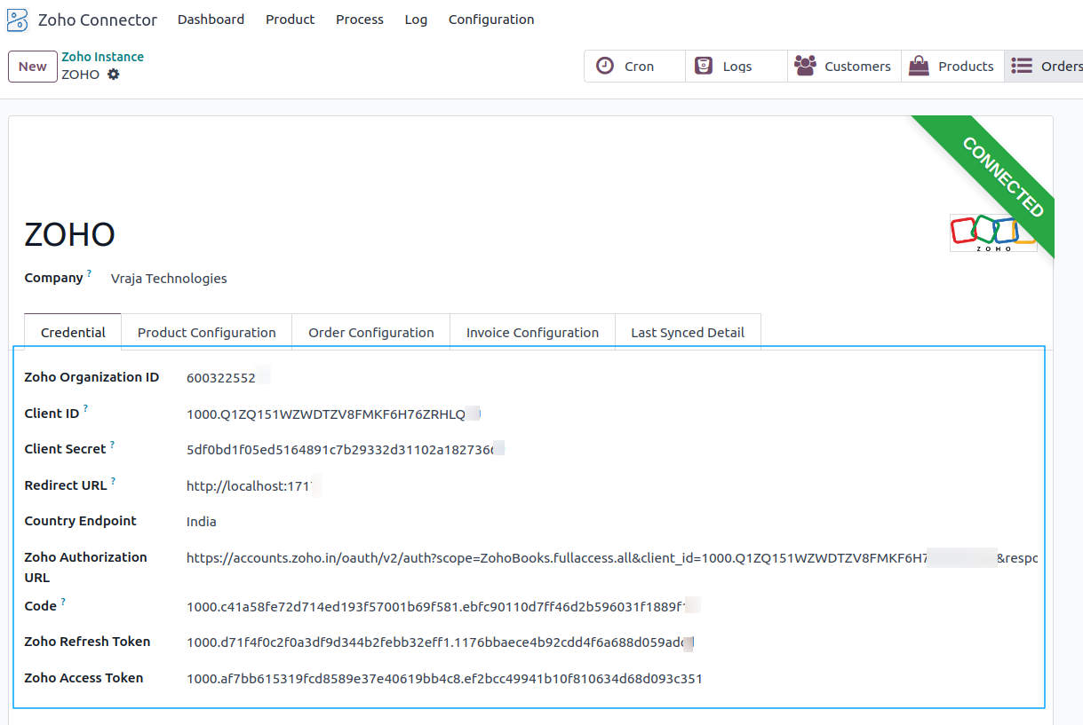Click the Zoho Refresh Token label
1083x725 pixels.
tap(87, 642)
